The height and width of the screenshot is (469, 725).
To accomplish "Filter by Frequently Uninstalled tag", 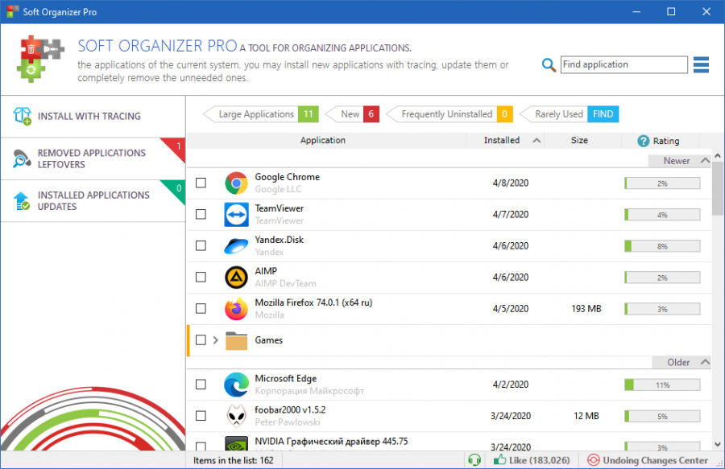I will tap(449, 114).
